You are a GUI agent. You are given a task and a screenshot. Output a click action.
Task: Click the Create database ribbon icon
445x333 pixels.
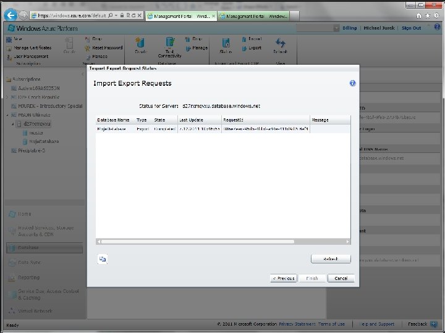click(141, 45)
